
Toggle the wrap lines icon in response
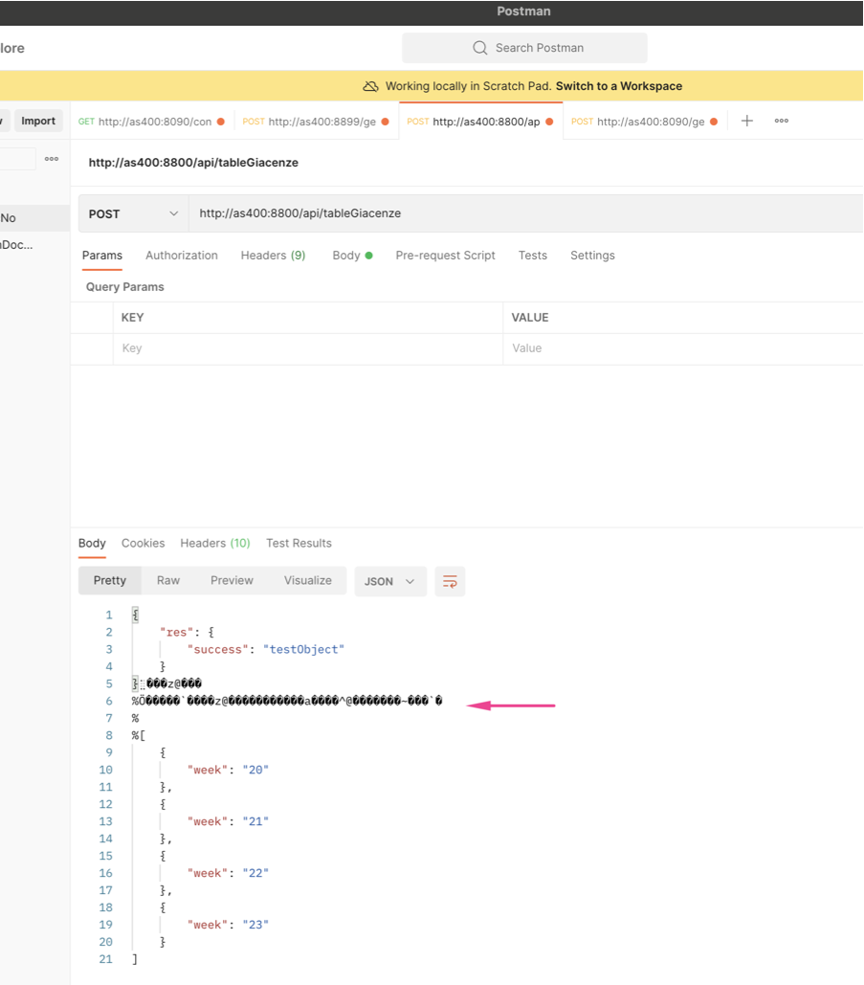[x=450, y=582]
